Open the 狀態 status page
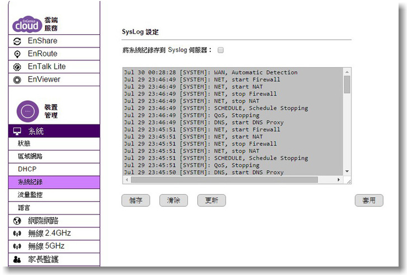Image resolution: width=407 pixels, height=275 pixels. point(24,144)
